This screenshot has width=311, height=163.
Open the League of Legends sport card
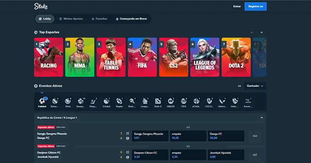click(205, 57)
